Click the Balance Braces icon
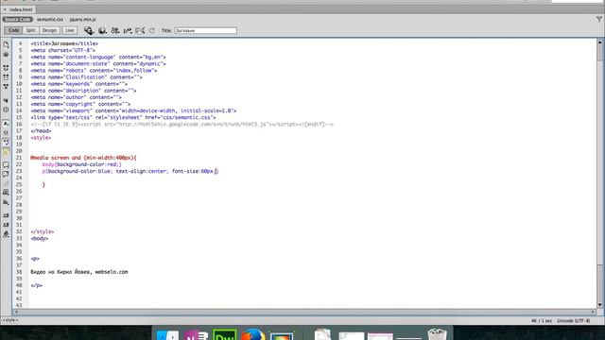The width and height of the screenshot is (605, 340). [6, 110]
